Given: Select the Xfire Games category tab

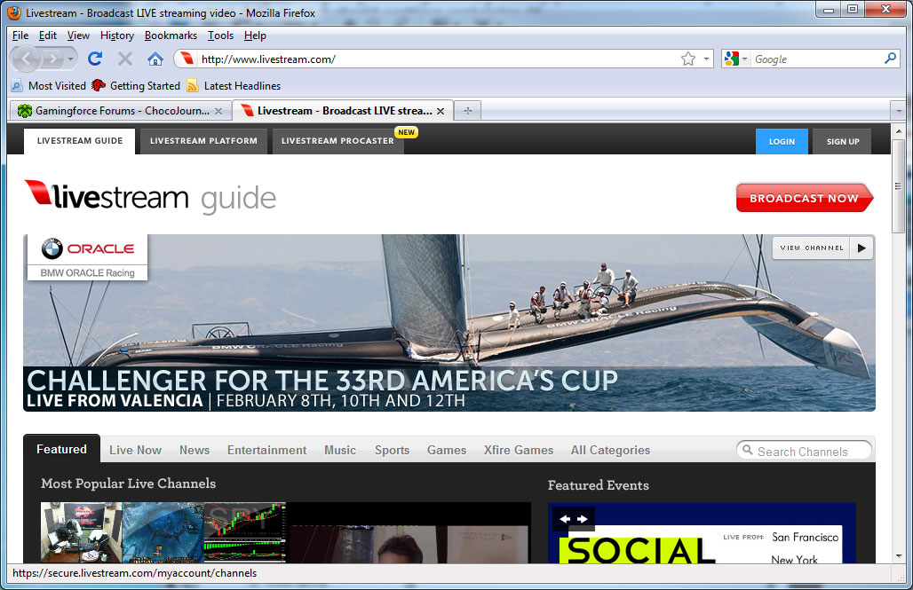Looking at the screenshot, I should click(x=518, y=450).
